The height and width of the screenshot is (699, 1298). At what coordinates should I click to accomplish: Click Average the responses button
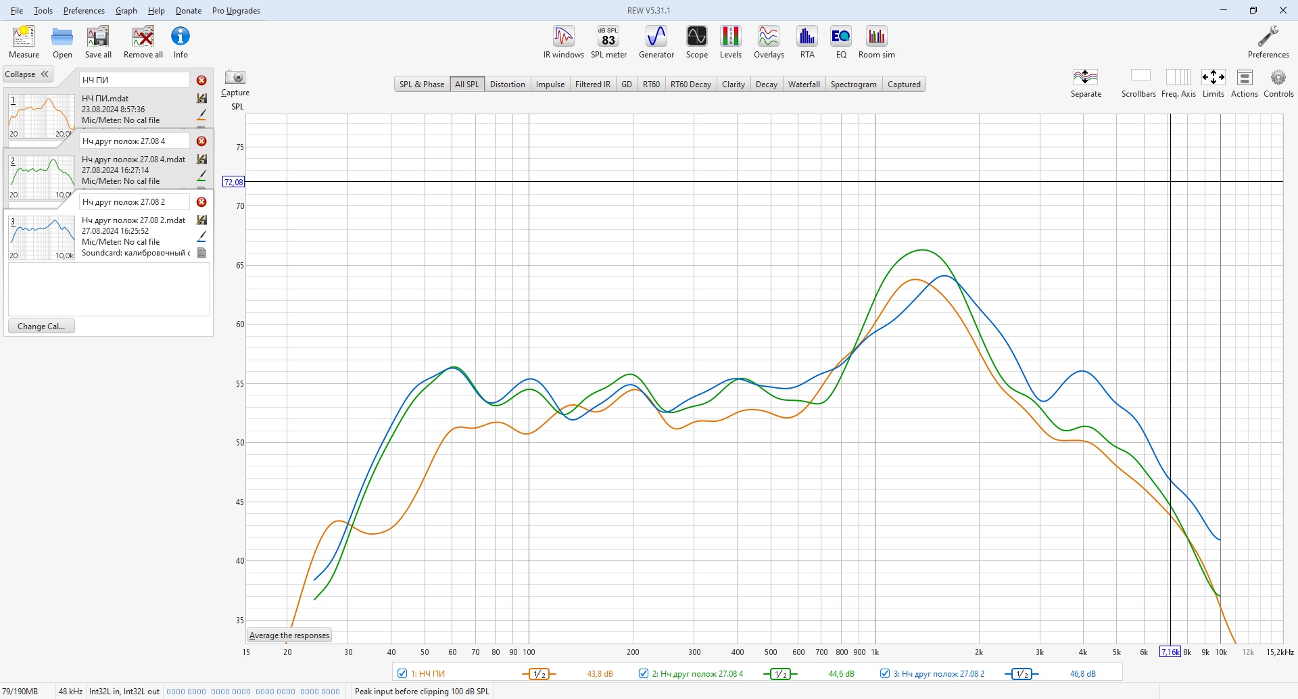(289, 635)
